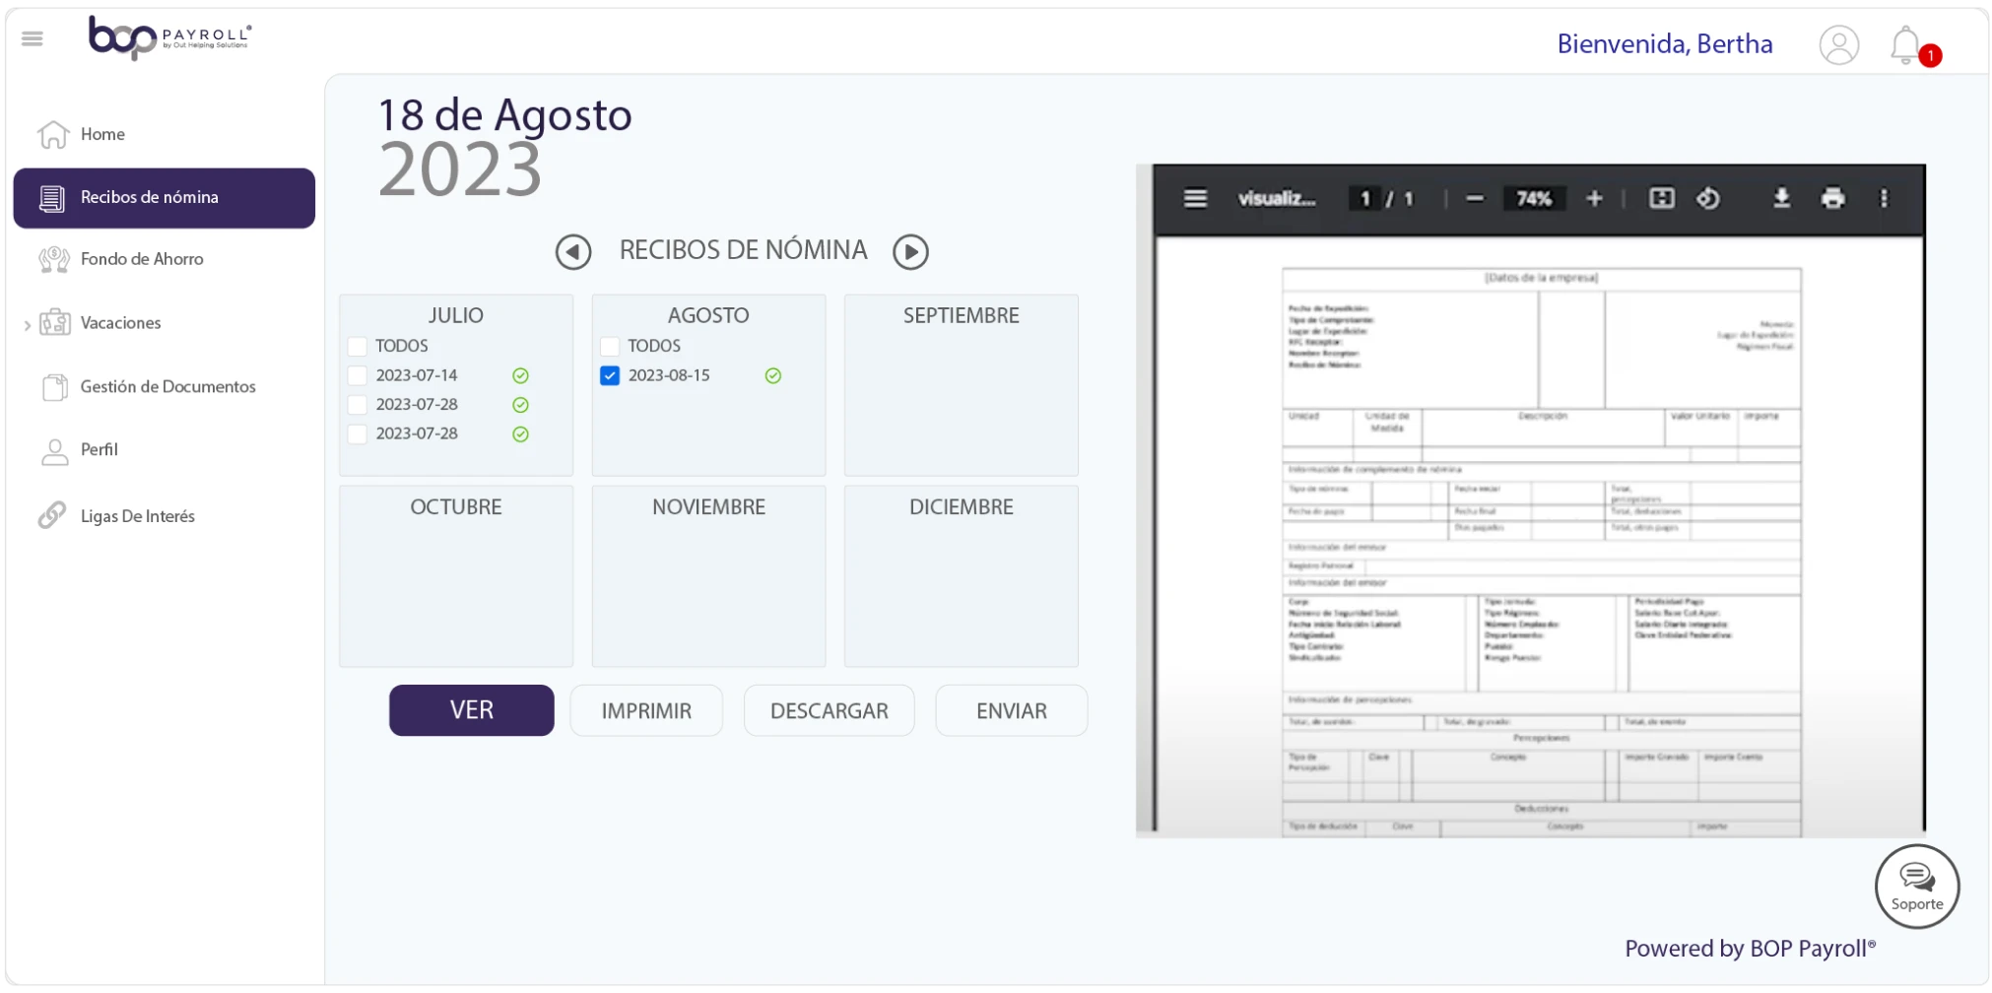Click the NOVIEMBRE month panel header

(x=708, y=507)
